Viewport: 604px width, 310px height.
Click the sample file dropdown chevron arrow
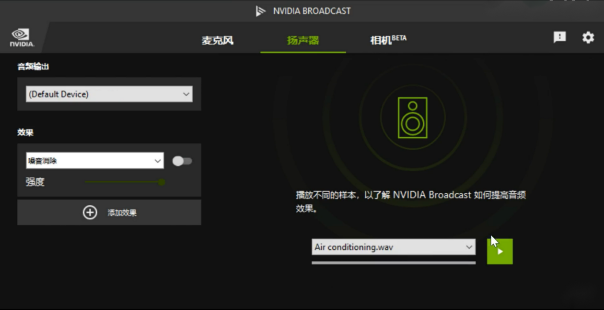(x=469, y=247)
